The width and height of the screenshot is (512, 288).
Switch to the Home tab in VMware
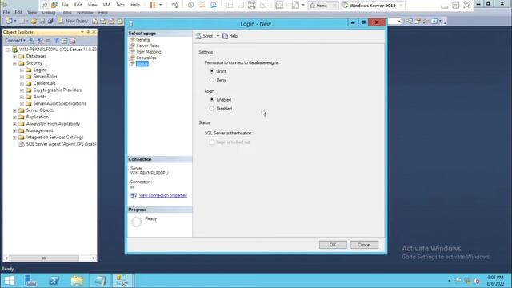click(322, 6)
